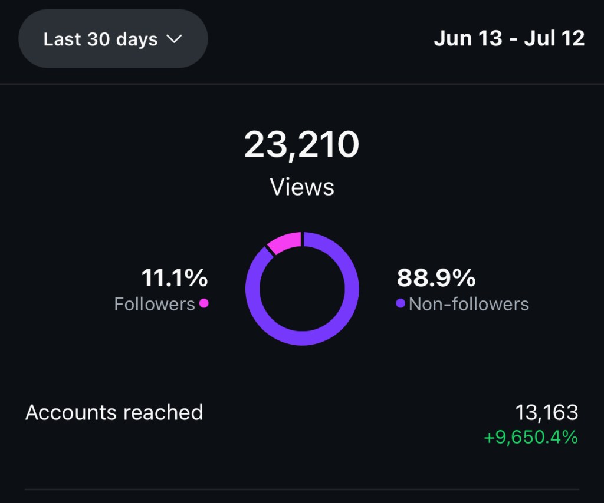Tap the green +9,650.4% change indicator
Image resolution: width=604 pixels, height=503 pixels.
pos(530,438)
